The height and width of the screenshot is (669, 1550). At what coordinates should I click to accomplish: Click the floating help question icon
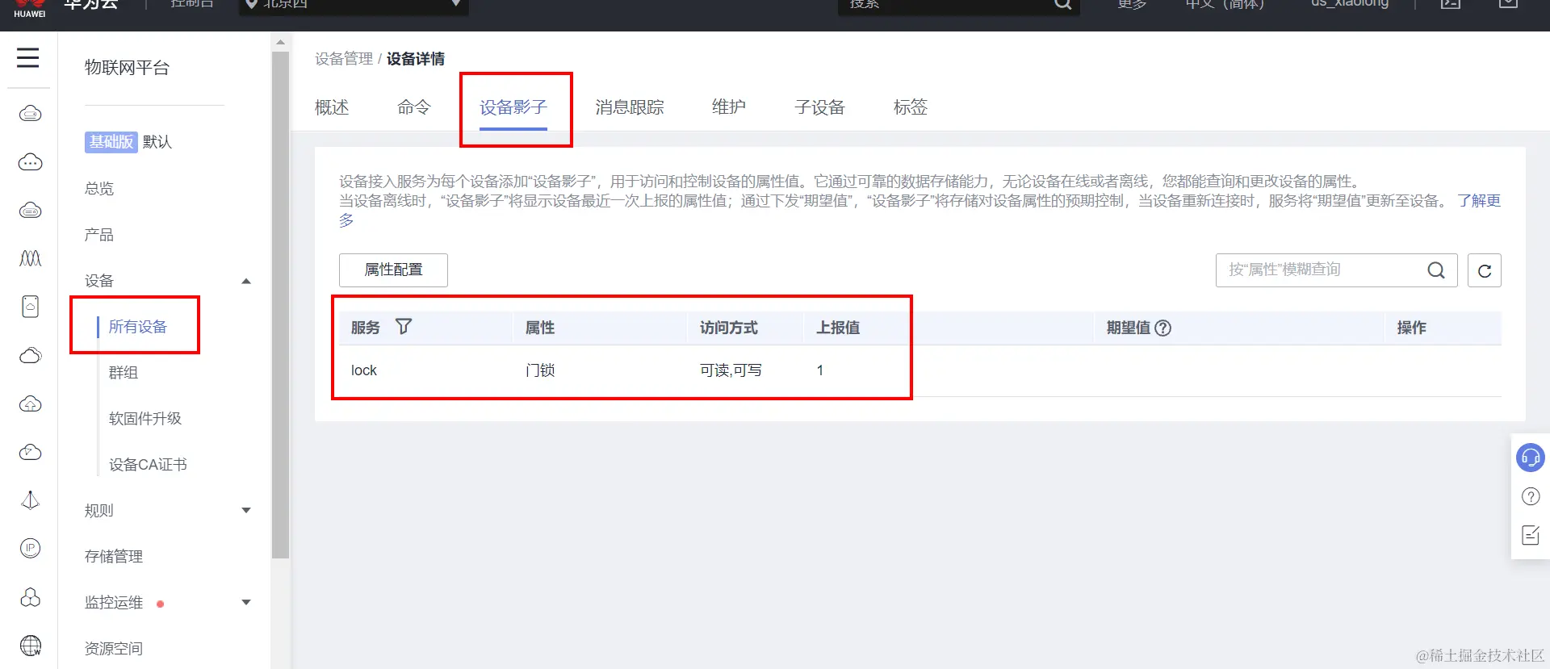point(1531,496)
